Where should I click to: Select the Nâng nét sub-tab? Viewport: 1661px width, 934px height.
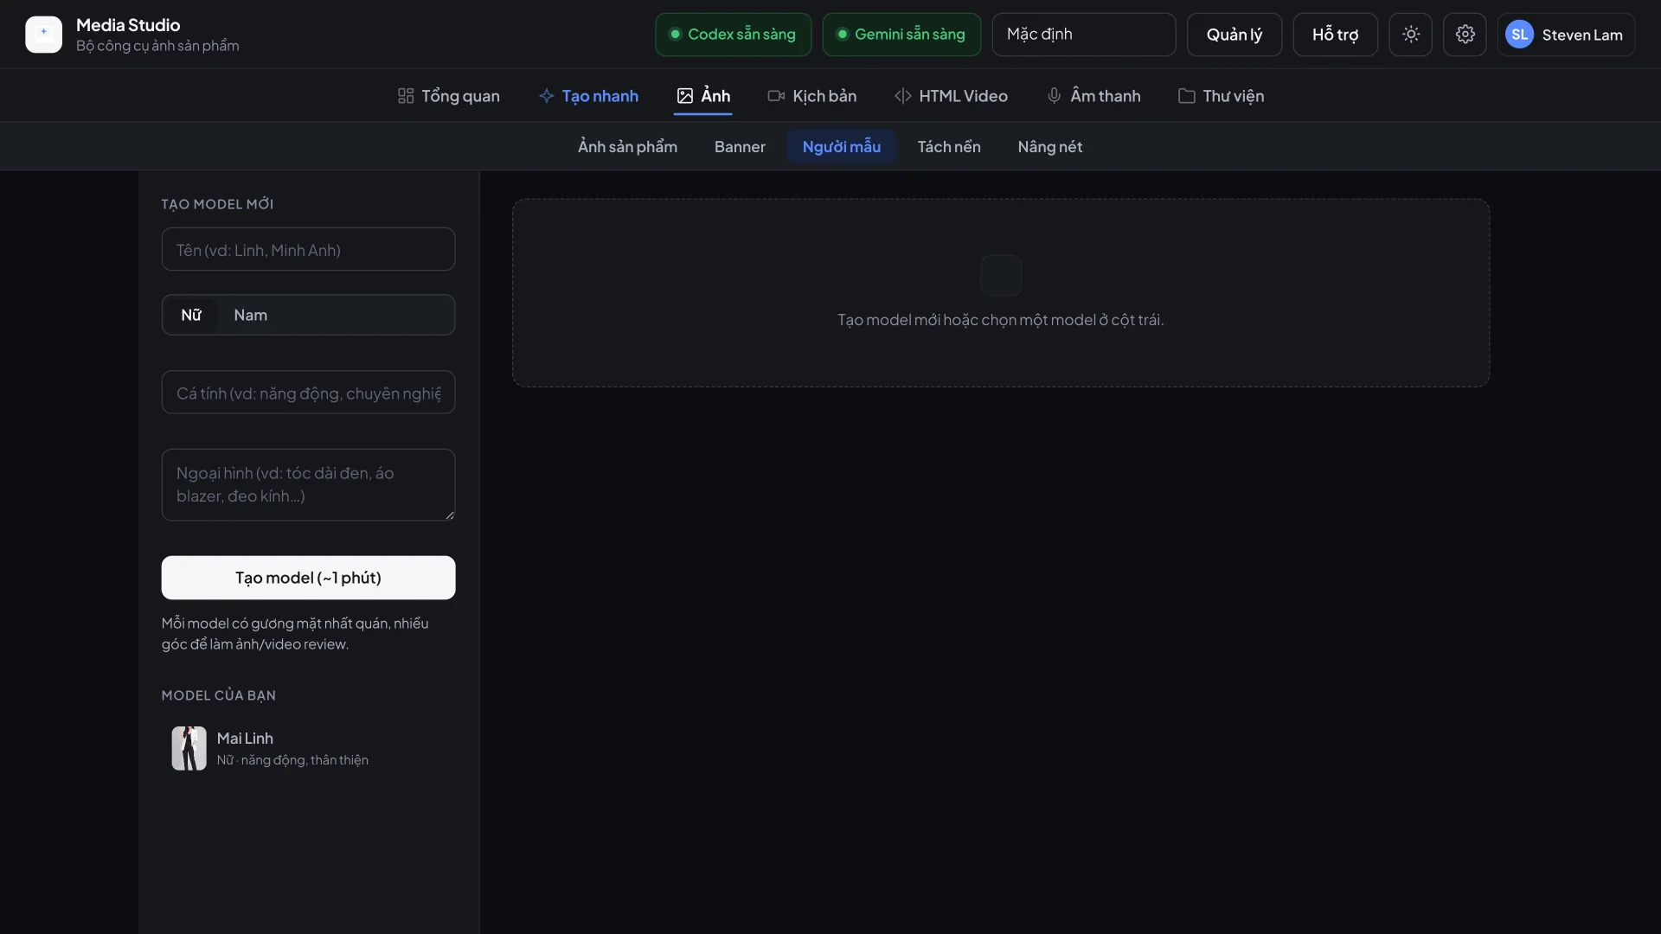tap(1049, 147)
